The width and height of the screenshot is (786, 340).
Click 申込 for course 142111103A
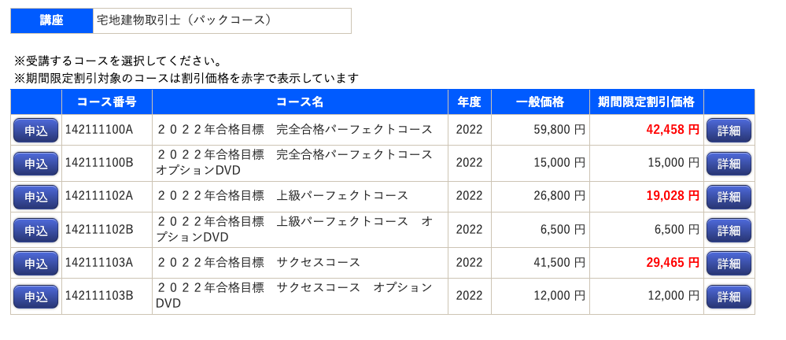click(36, 264)
